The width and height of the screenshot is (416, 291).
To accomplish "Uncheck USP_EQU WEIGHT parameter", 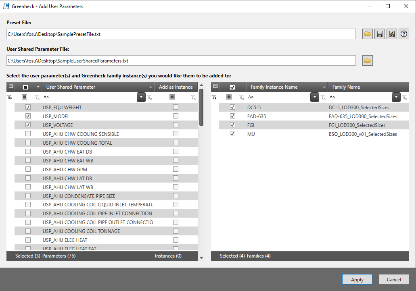I will click(x=28, y=107).
